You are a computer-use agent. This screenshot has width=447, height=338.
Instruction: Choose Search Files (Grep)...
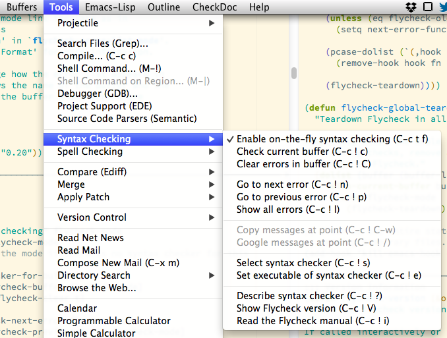click(102, 43)
